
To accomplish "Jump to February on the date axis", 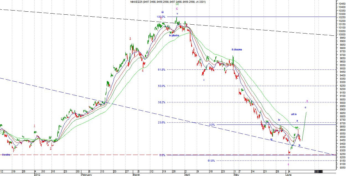I will tap(87, 175).
